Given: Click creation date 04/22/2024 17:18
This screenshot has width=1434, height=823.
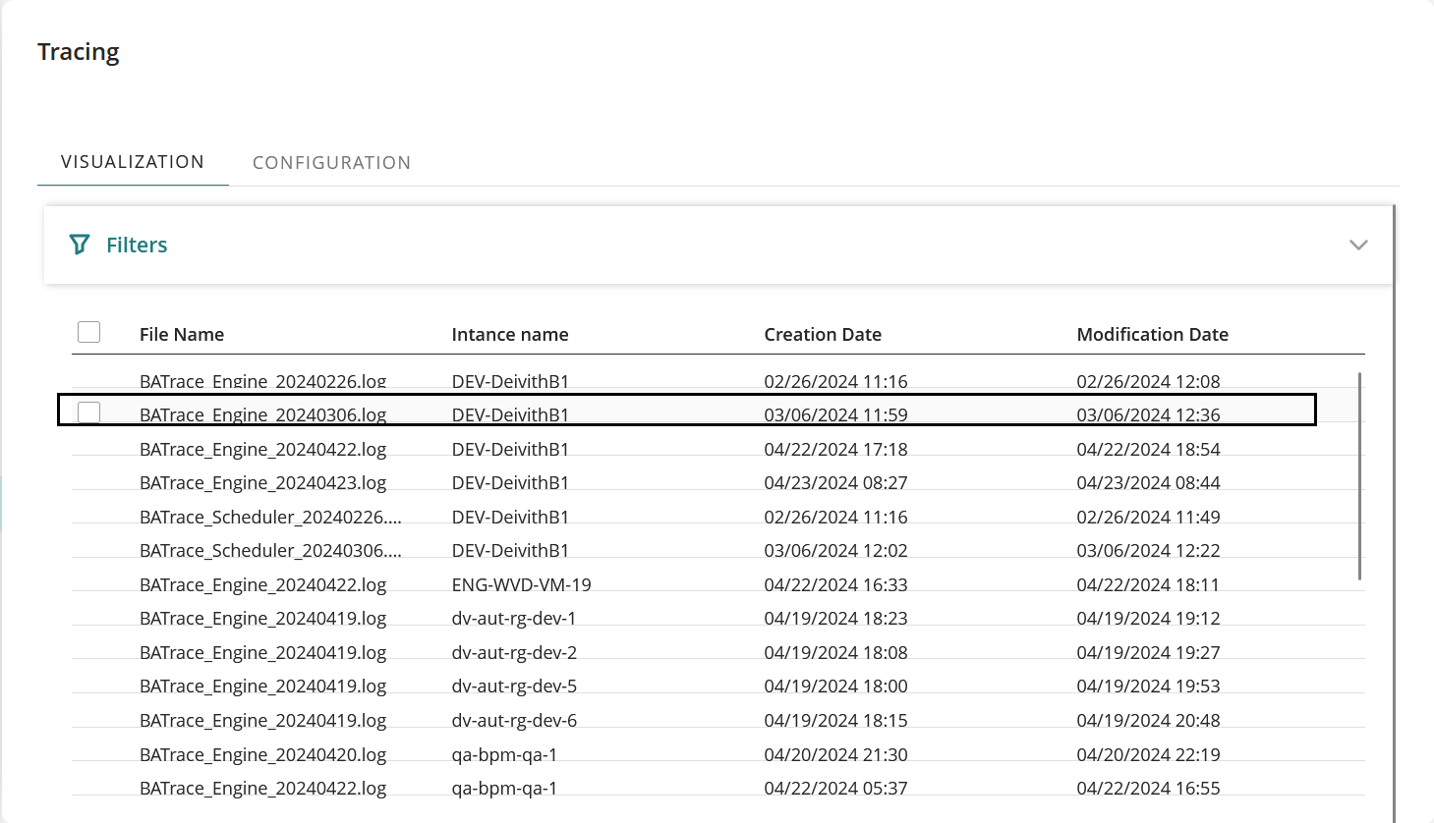Looking at the screenshot, I should click(x=836, y=449).
